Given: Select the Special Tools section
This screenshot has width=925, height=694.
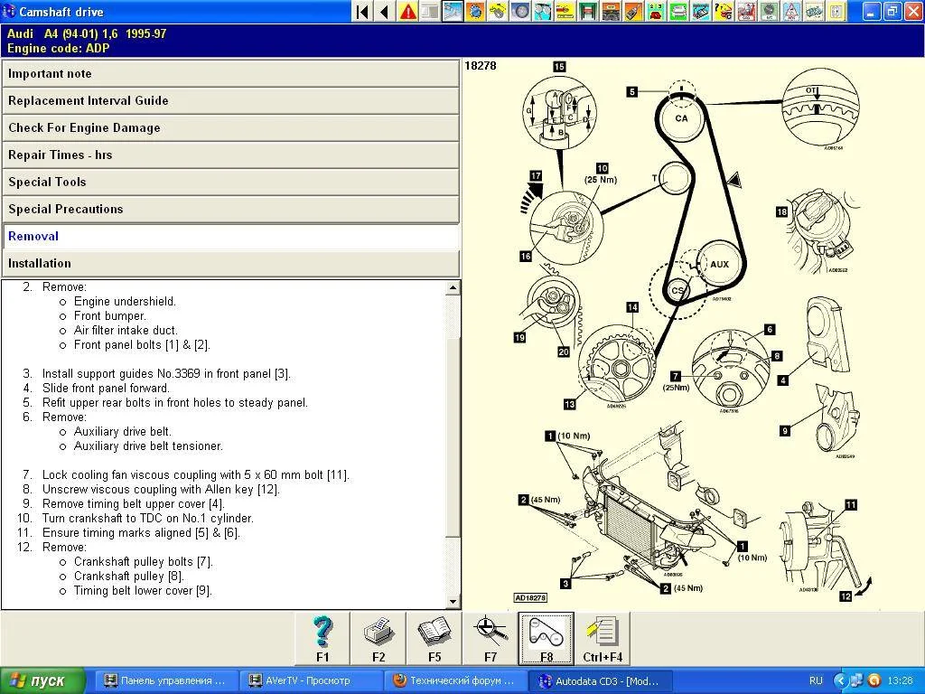Looking at the screenshot, I should coord(231,183).
